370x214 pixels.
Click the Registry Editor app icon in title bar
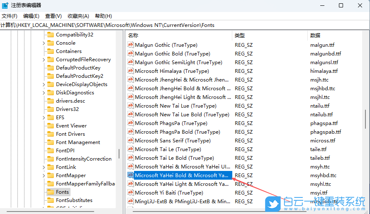tap(5, 5)
